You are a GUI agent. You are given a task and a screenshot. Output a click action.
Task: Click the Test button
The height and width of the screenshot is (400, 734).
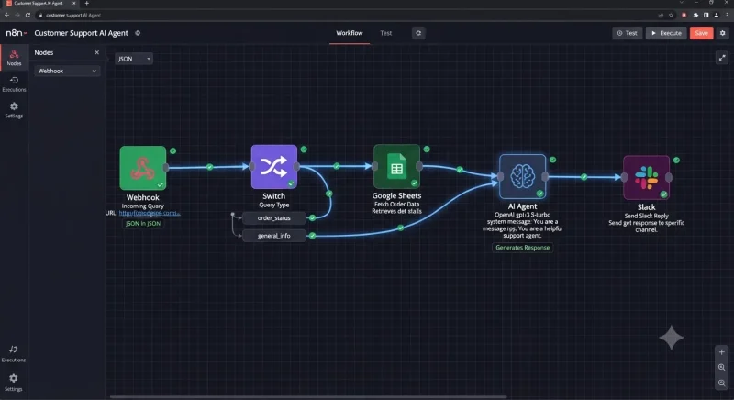pos(628,33)
